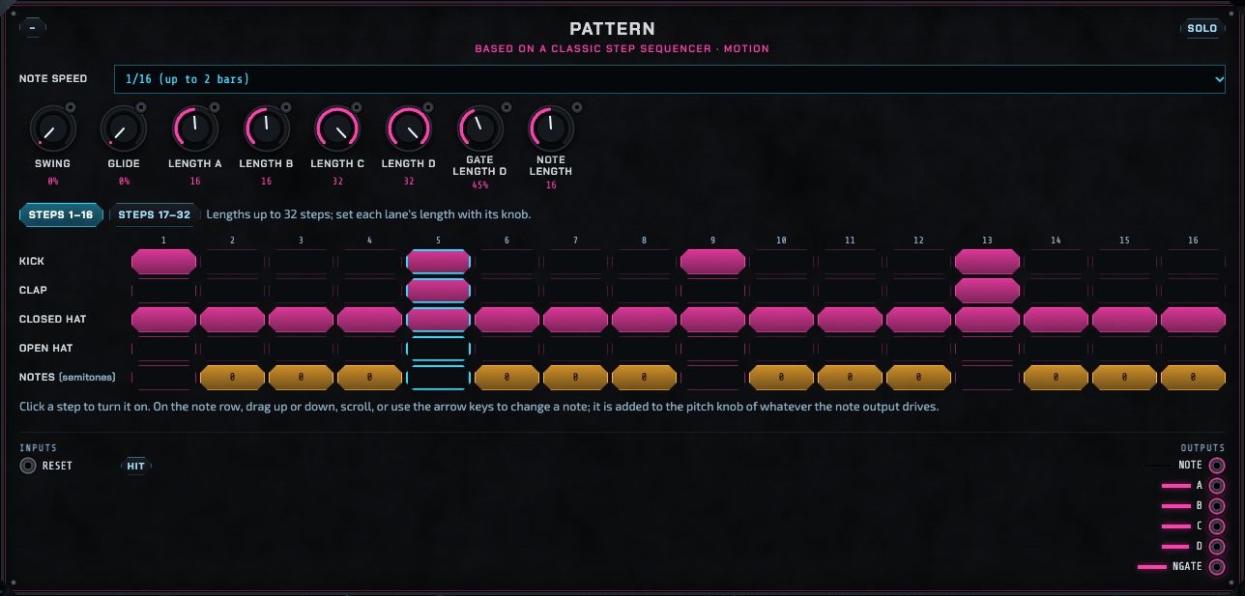Click the B output jack
The image size is (1245, 596).
click(1217, 506)
